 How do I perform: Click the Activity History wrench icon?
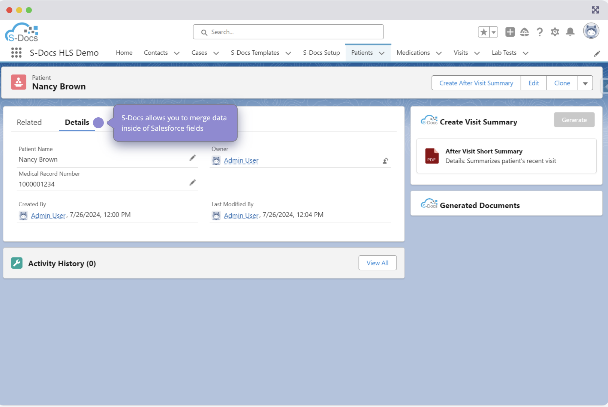[x=17, y=263]
